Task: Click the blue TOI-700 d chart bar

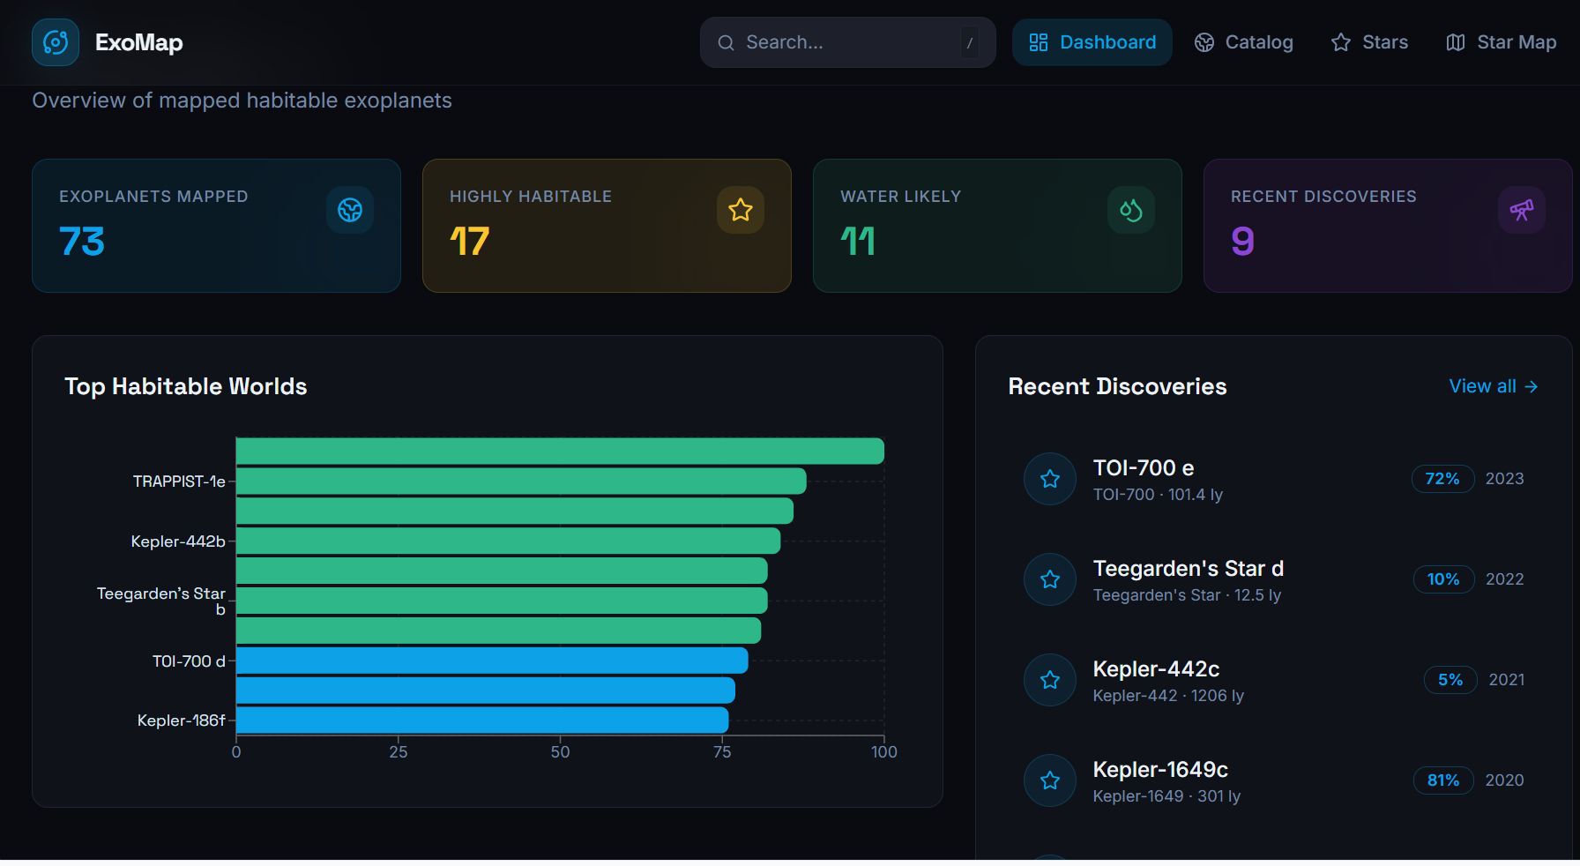Action: pyautogui.click(x=492, y=661)
